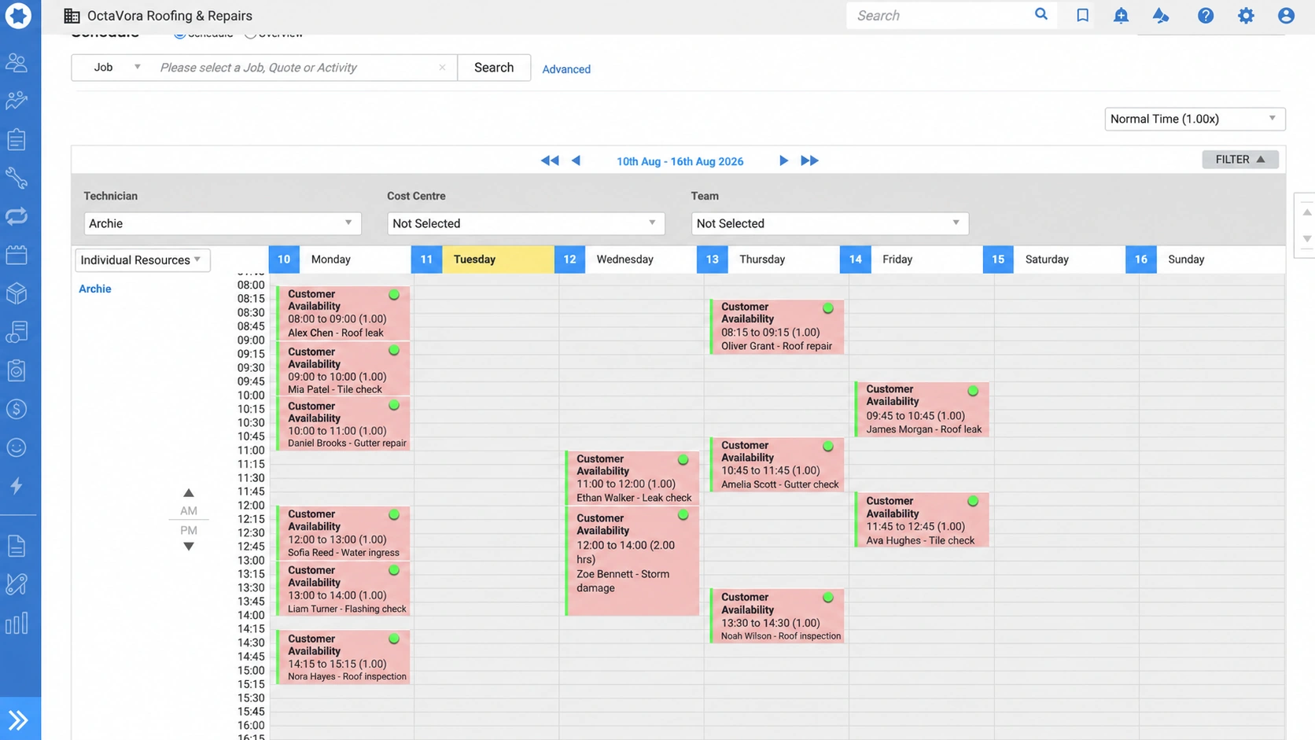Image resolution: width=1315 pixels, height=740 pixels.
Task: Select the lightning bolt sidebar icon
Action: click(17, 486)
